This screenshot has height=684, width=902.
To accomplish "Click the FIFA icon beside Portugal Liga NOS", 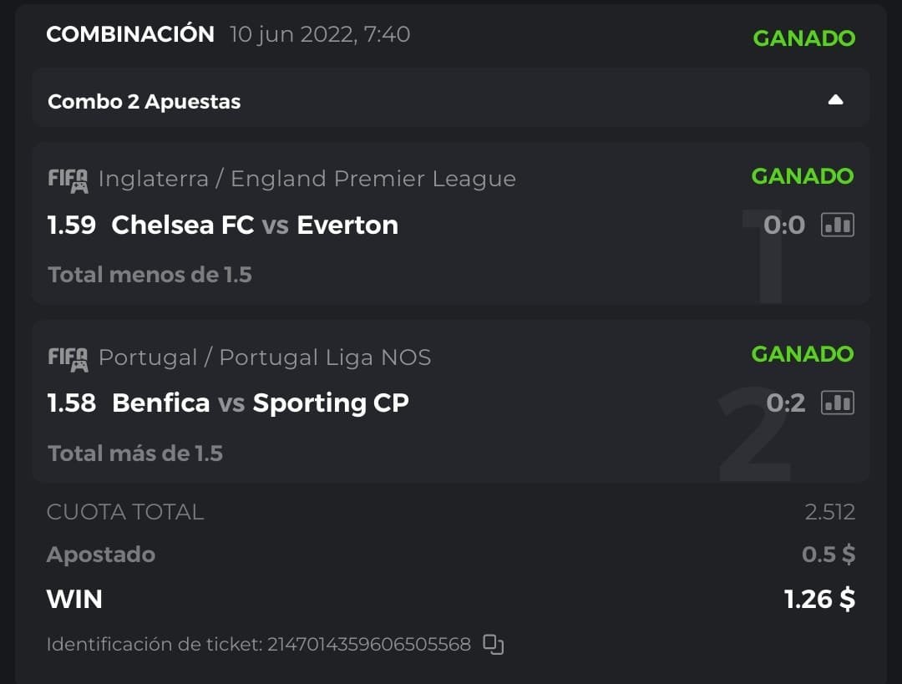I will pos(68,358).
